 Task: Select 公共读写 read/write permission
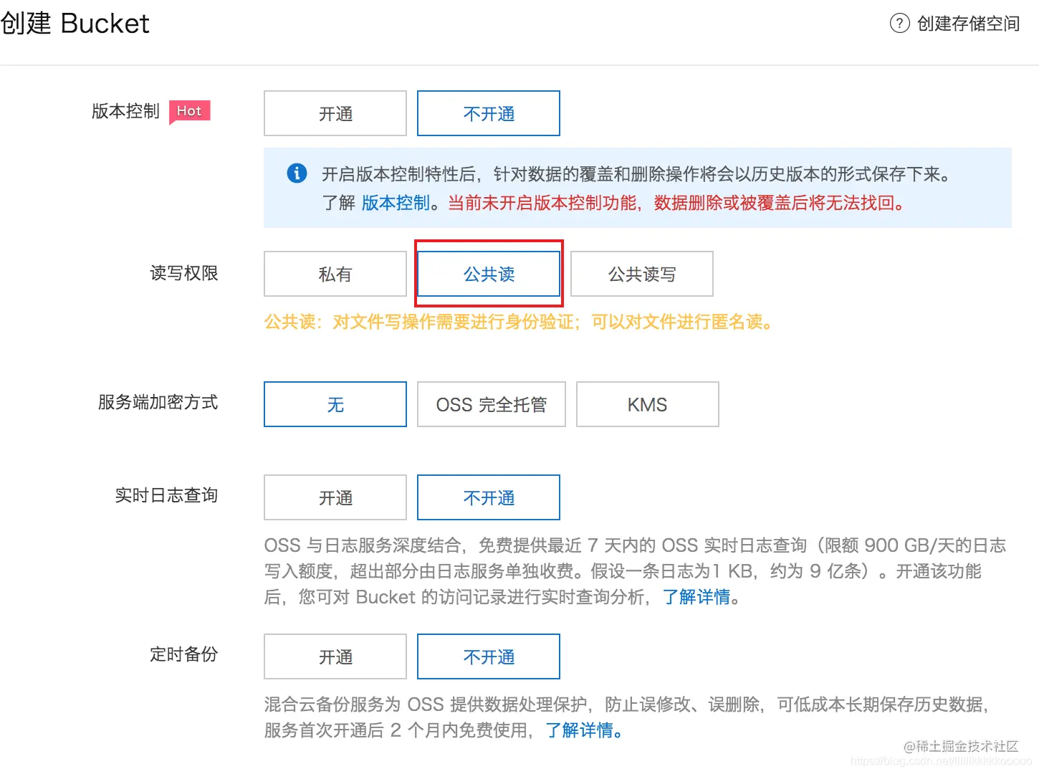coord(641,274)
